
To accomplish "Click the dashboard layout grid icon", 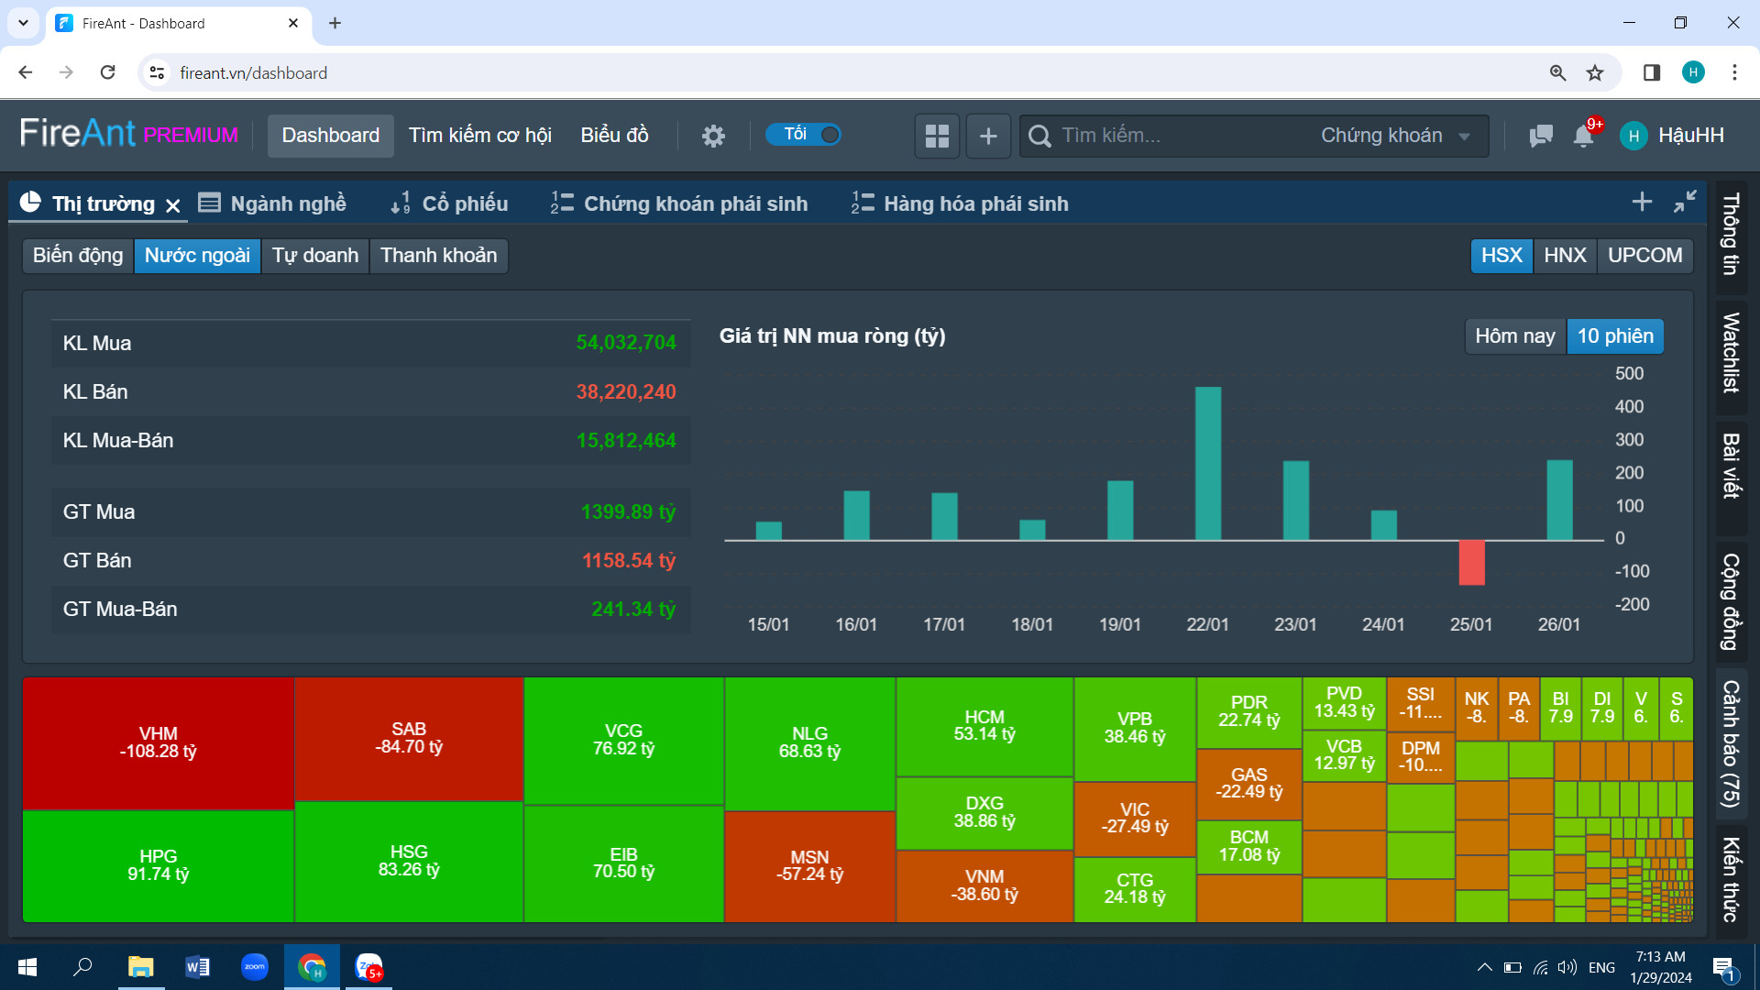I will pyautogui.click(x=937, y=136).
